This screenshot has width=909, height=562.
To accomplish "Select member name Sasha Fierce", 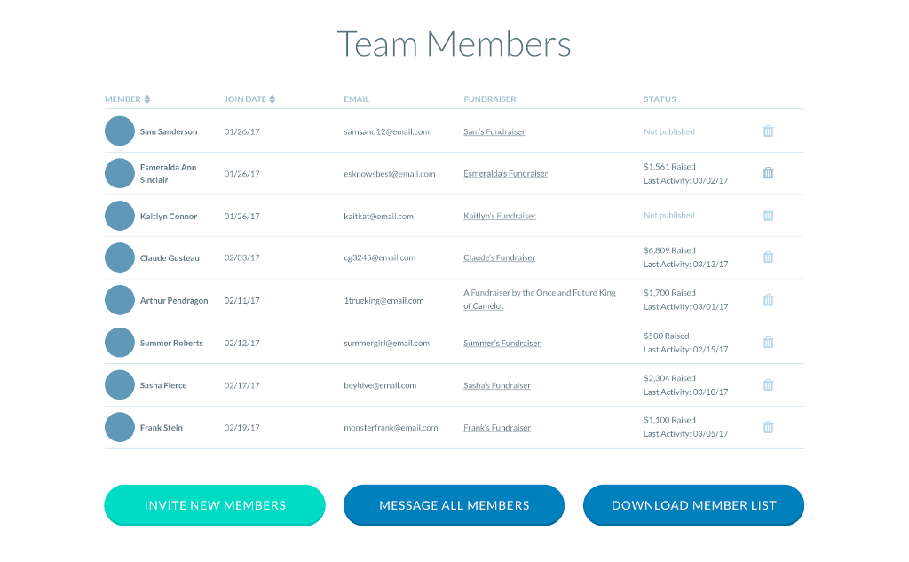I will coord(163,385).
